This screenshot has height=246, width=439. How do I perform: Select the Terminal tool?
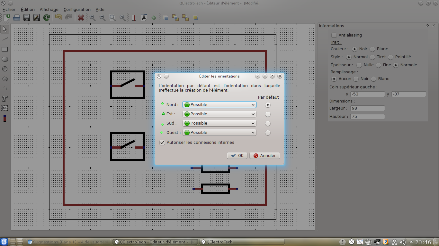tap(4, 119)
